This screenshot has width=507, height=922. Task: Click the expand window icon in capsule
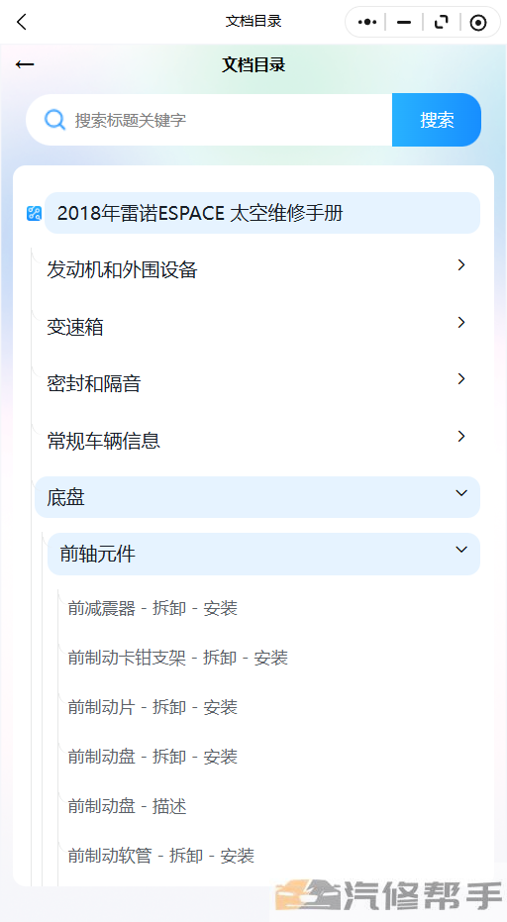point(441,23)
